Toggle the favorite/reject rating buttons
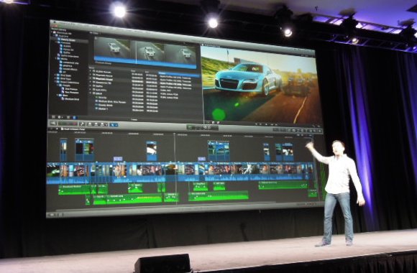Viewport: 417px width, 273px height. [x=68, y=124]
